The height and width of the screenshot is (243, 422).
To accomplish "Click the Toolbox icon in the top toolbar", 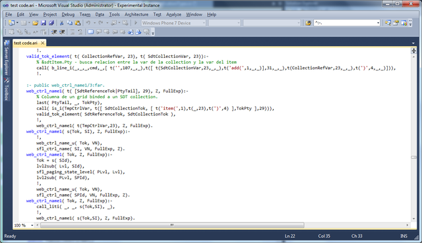I will pos(404,23).
